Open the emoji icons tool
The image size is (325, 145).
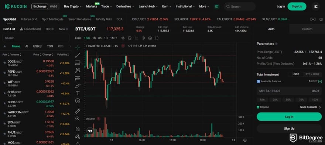pyautogui.click(x=78, y=101)
